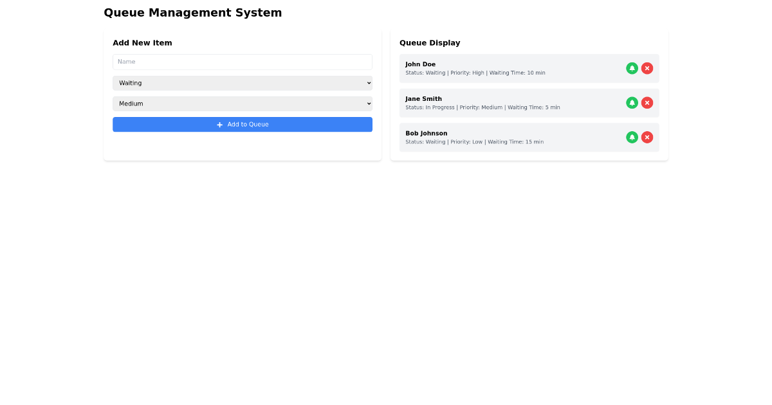Screen dimensions: 772x405
Task: Click the Add New Item heading
Action: pos(142,42)
